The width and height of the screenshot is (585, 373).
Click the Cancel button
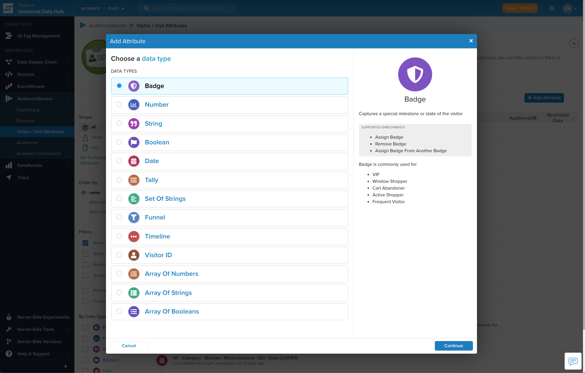click(x=129, y=346)
